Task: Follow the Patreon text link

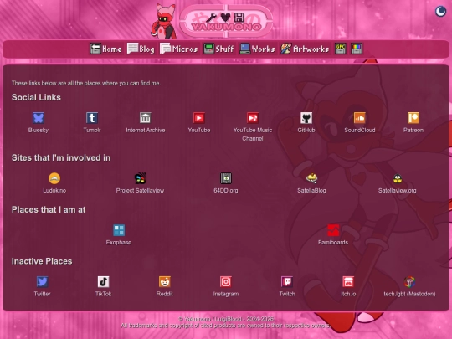Action: (x=413, y=130)
